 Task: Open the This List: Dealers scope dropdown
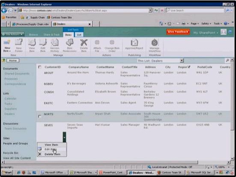click(x=182, y=61)
